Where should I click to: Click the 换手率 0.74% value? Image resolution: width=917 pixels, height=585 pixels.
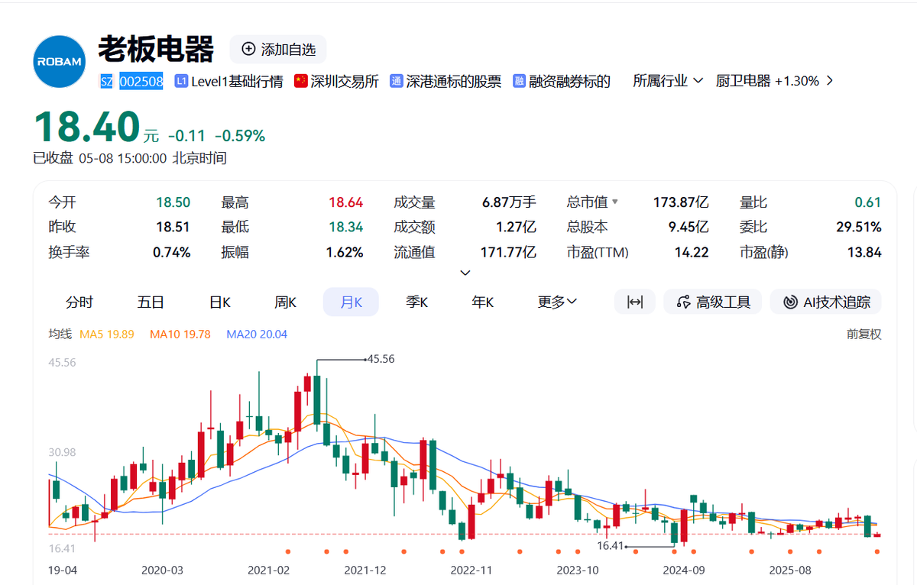tap(171, 252)
